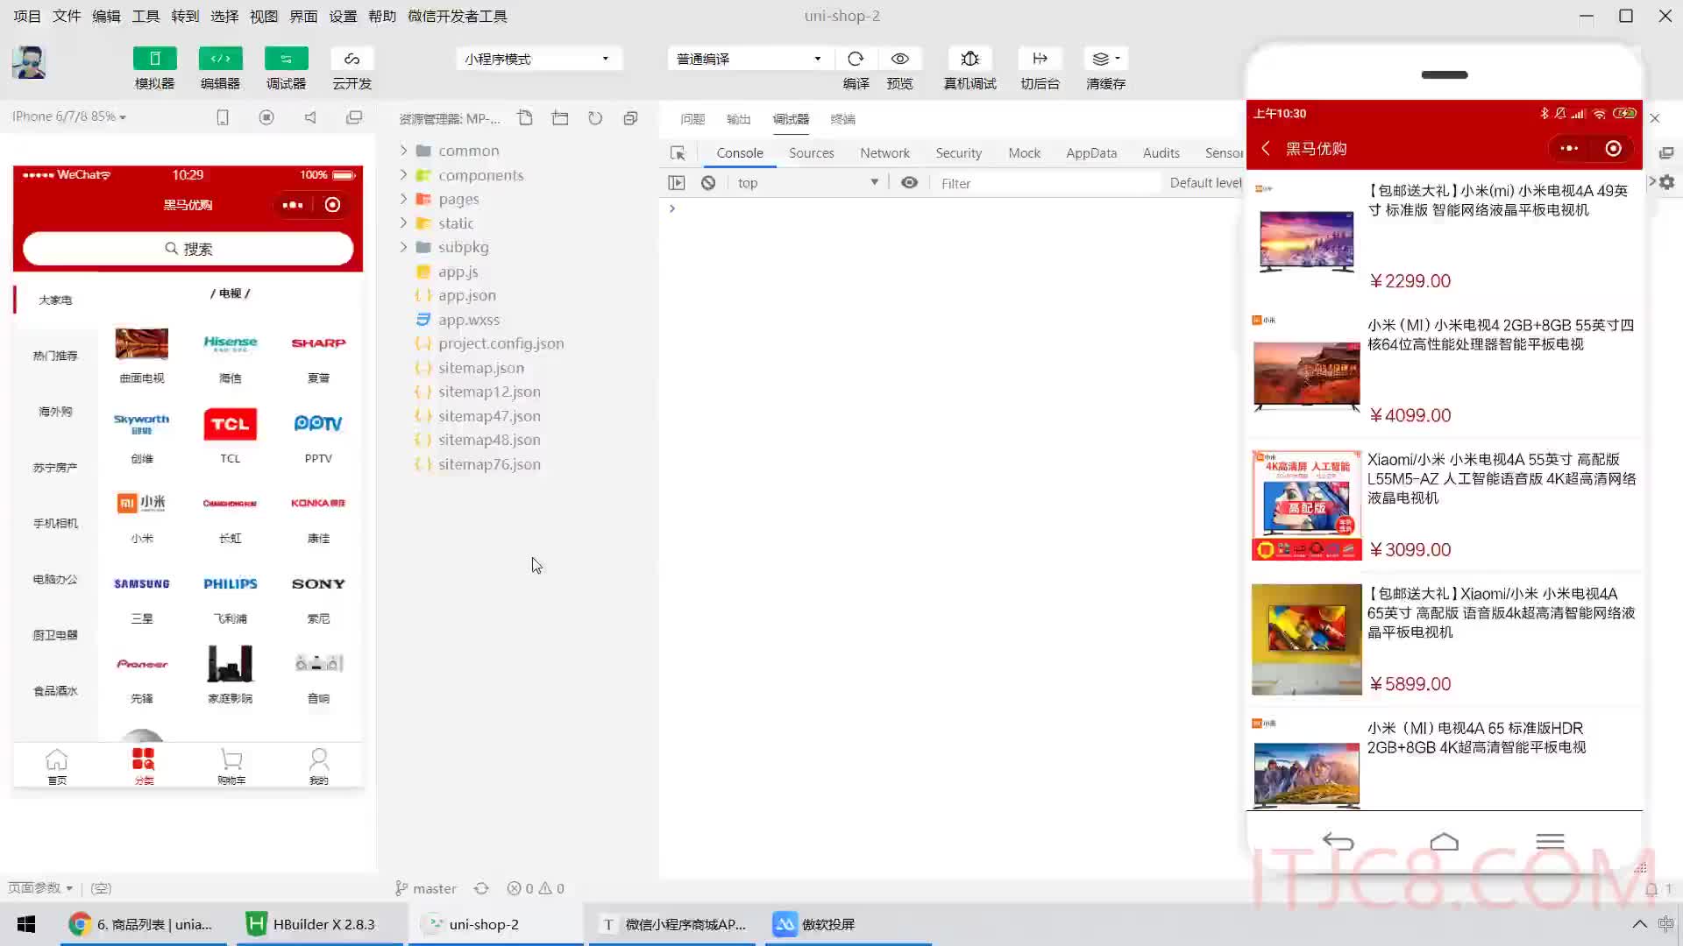This screenshot has width=1683, height=946.
Task: Click the 预览 preview eye icon
Action: [x=899, y=59]
